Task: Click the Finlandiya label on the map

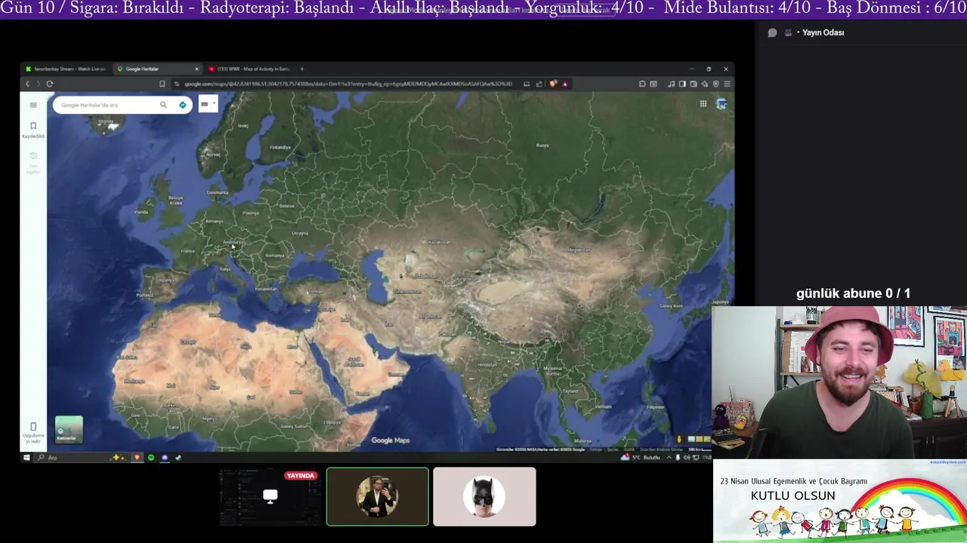Action: (280, 147)
